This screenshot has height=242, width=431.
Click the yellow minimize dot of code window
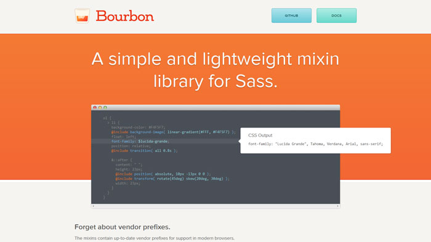click(100, 108)
